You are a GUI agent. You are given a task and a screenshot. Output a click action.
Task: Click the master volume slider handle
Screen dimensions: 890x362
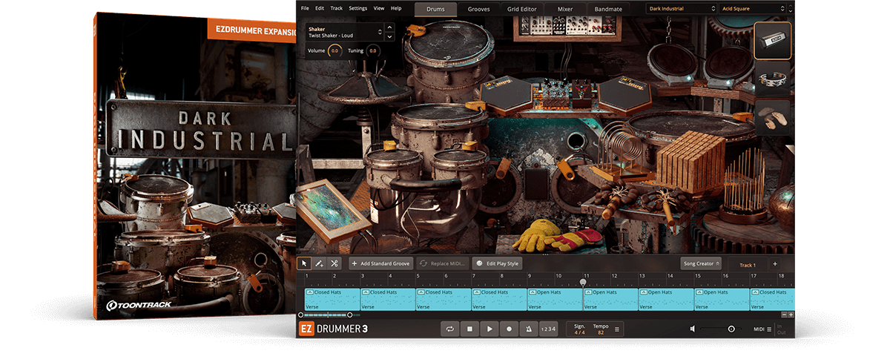point(731,329)
